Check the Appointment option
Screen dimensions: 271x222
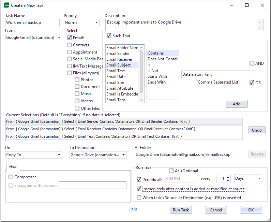[x=69, y=52]
